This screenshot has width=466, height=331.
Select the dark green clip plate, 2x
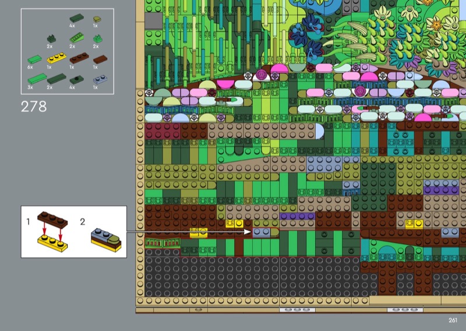pyautogui.click(x=51, y=38)
